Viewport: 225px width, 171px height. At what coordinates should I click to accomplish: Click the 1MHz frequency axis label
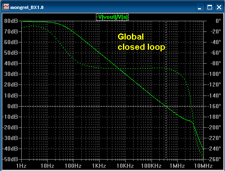point(177,166)
